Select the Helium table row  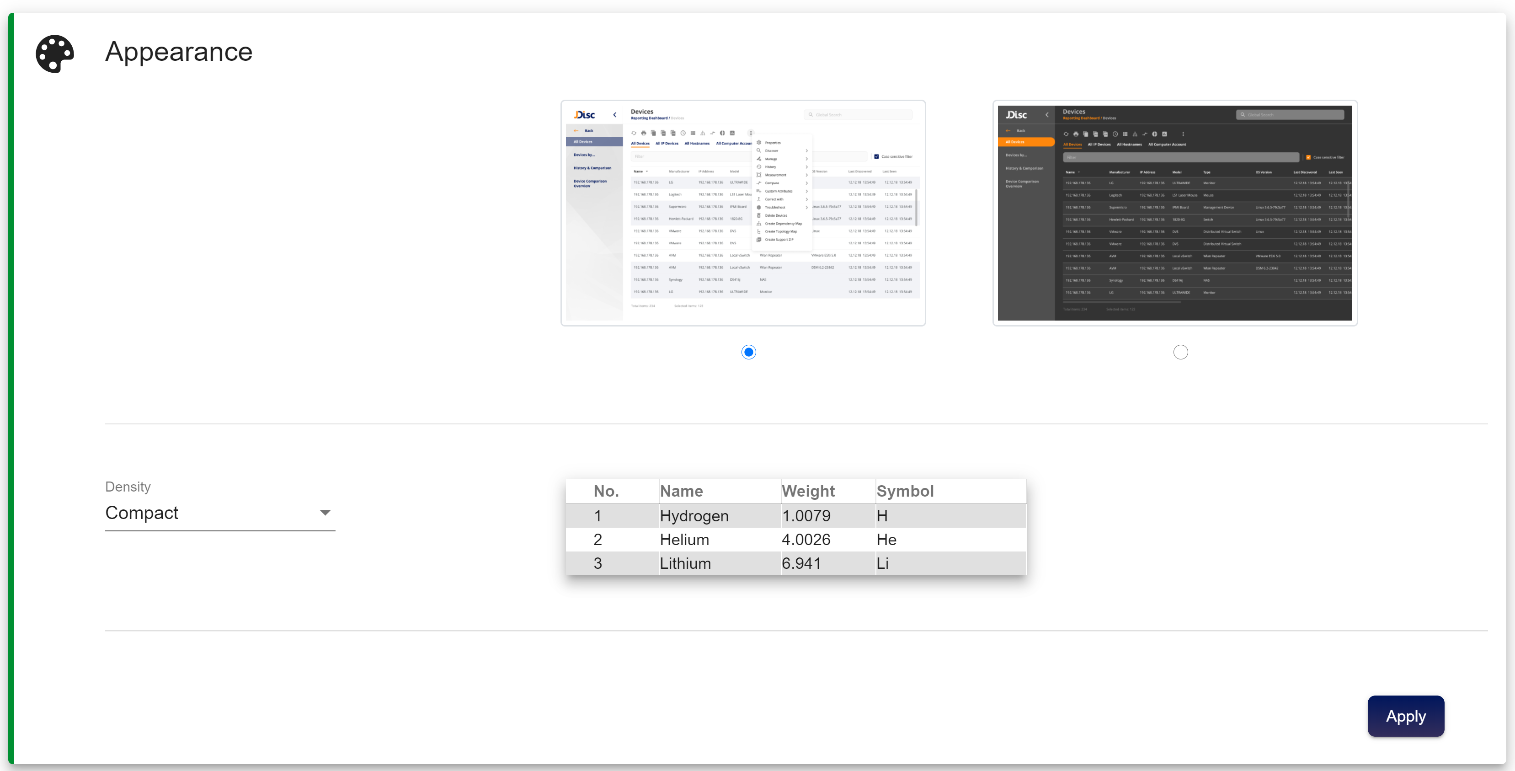[795, 539]
